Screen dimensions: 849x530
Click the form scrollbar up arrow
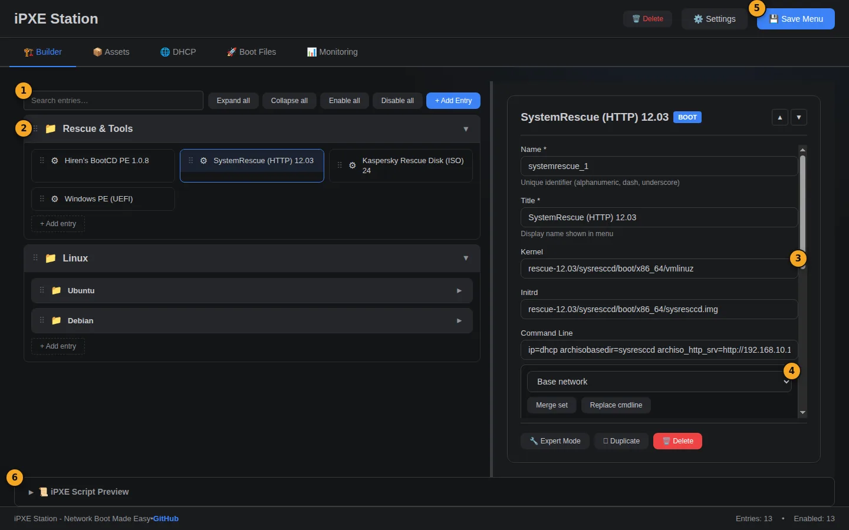802,150
